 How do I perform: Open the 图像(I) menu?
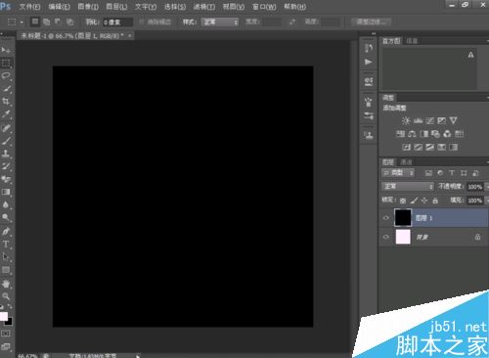pos(88,7)
